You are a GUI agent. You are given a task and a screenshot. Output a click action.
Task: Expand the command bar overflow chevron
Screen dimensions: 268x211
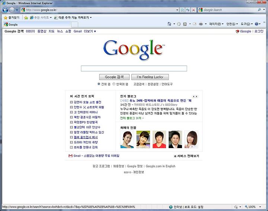264,22
